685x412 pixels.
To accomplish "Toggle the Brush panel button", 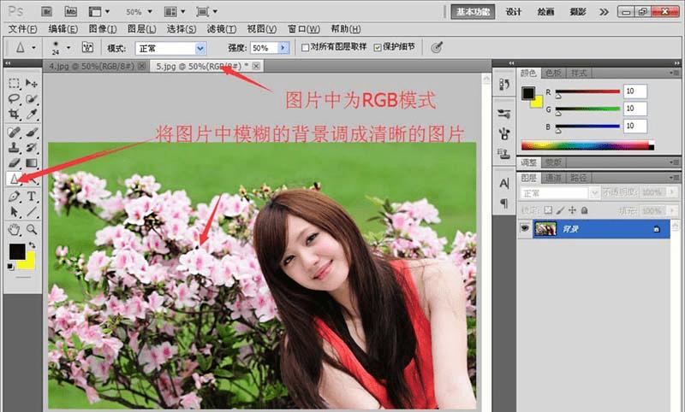I will [x=87, y=47].
